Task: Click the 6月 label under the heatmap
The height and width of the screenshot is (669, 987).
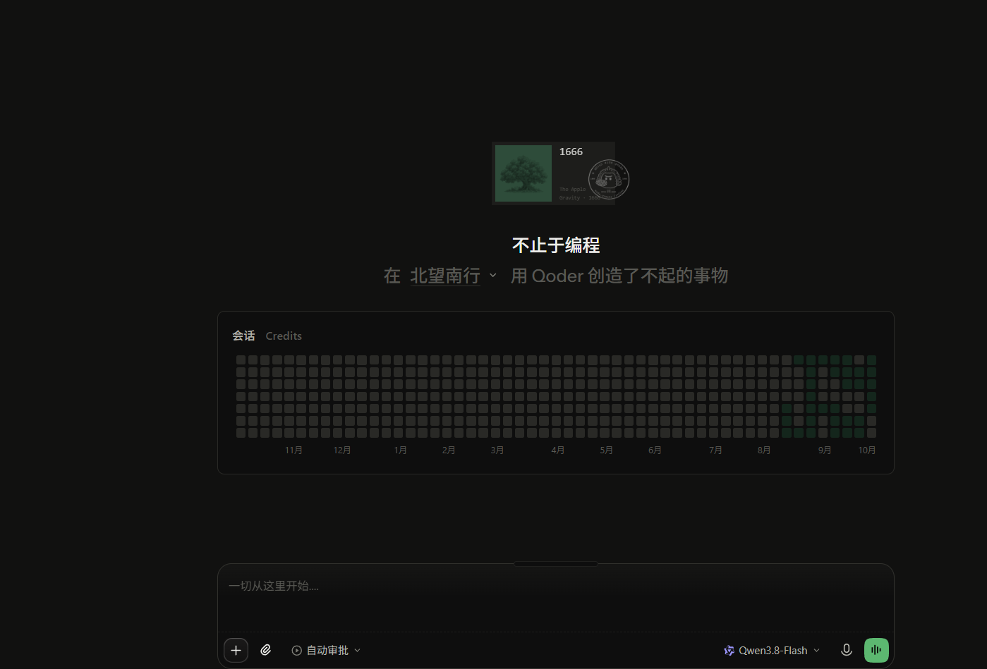Action: 655,450
